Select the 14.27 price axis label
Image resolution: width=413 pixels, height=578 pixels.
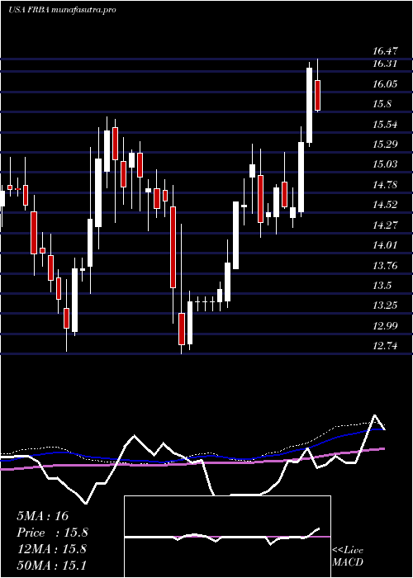pyautogui.click(x=386, y=225)
